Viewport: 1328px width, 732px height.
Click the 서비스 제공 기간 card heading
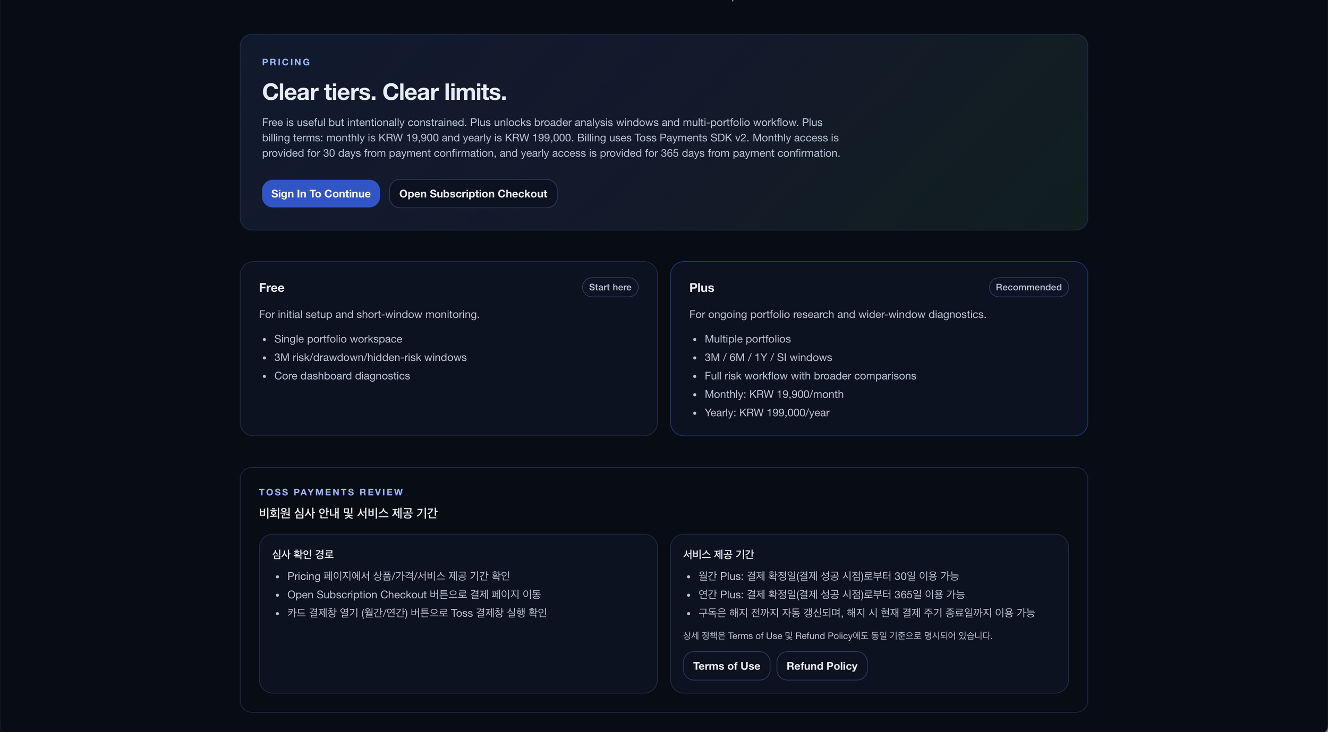click(718, 554)
